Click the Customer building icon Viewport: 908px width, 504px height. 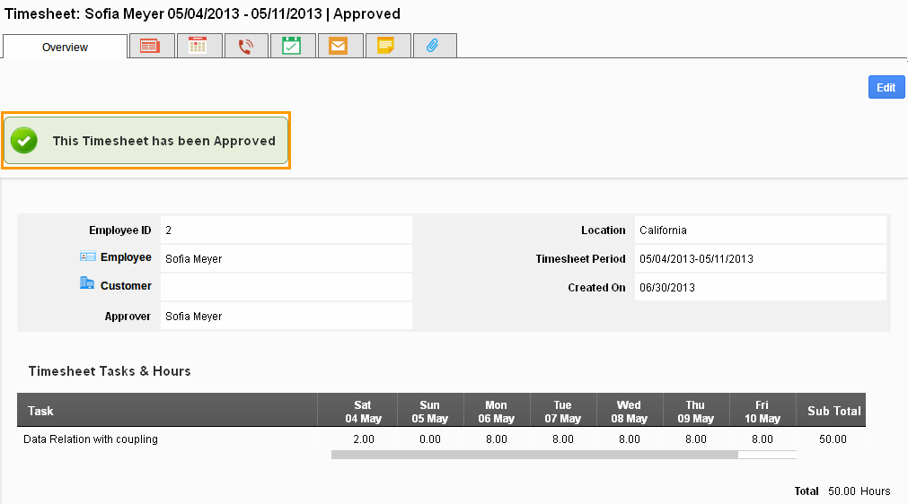click(87, 283)
